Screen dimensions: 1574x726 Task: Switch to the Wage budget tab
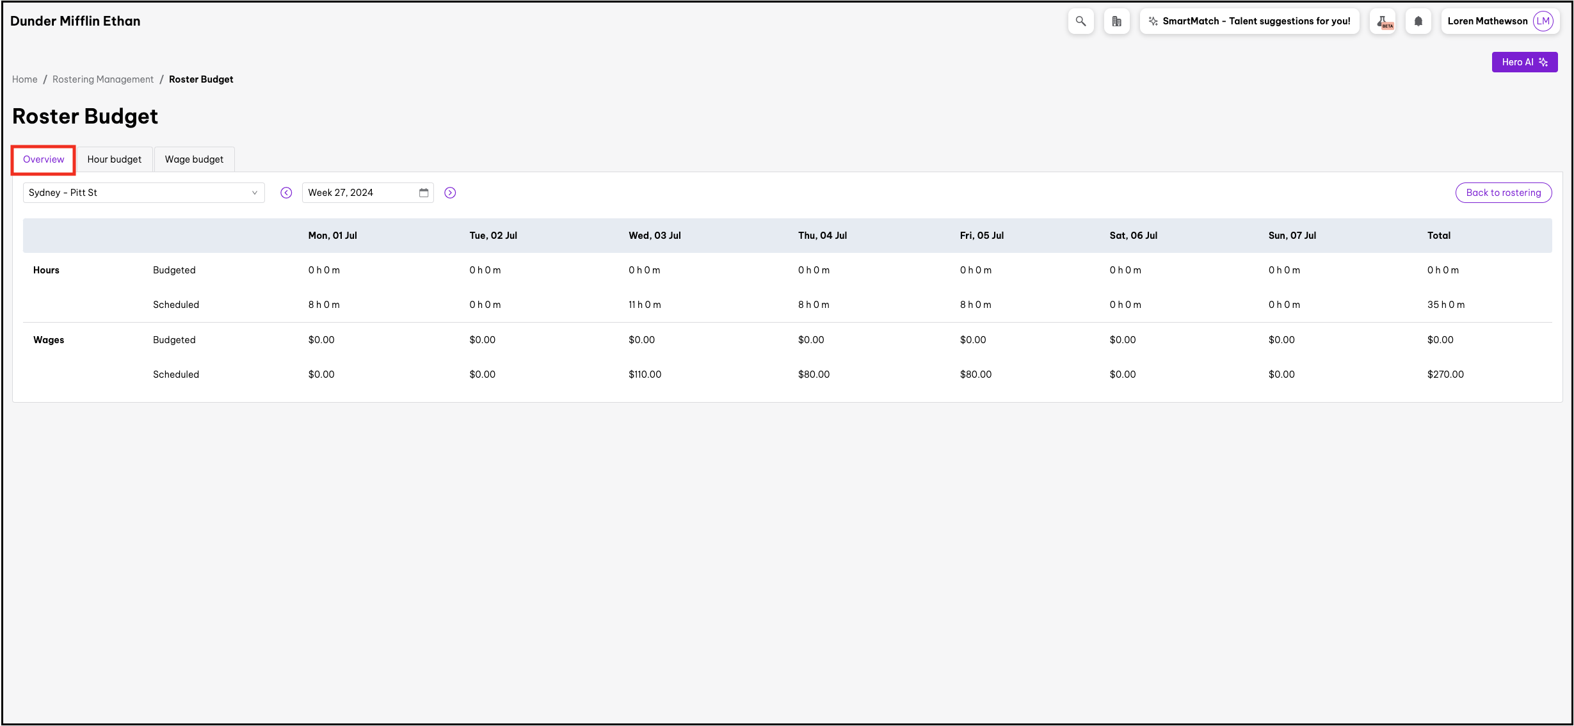pyautogui.click(x=194, y=159)
